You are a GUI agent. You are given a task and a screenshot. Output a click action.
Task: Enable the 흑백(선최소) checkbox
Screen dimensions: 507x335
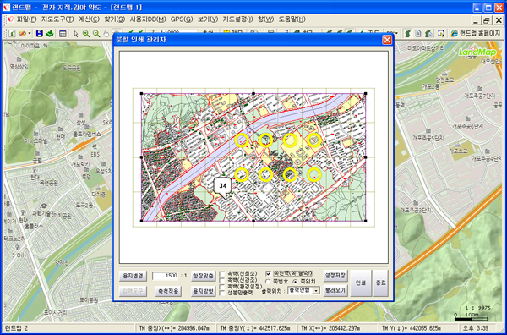(x=221, y=274)
